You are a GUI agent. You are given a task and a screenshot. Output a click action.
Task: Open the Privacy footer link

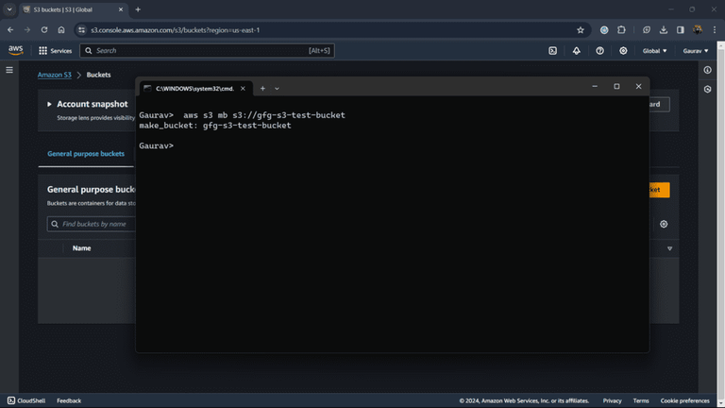click(x=612, y=400)
